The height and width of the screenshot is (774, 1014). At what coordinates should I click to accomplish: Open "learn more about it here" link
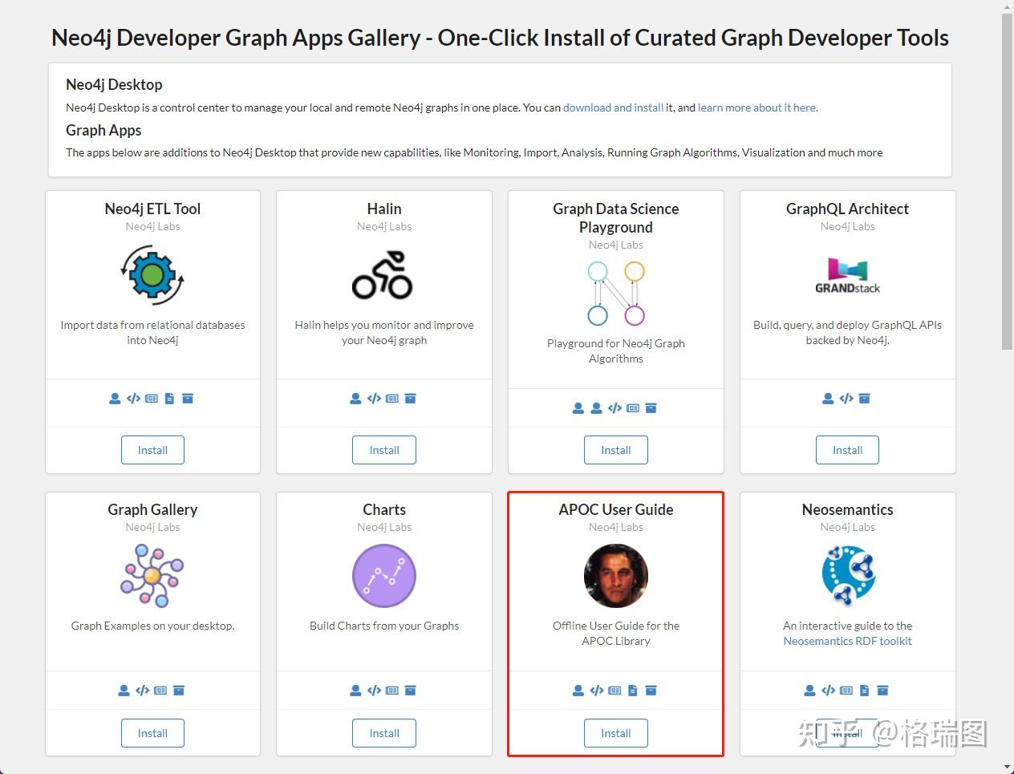coord(757,107)
